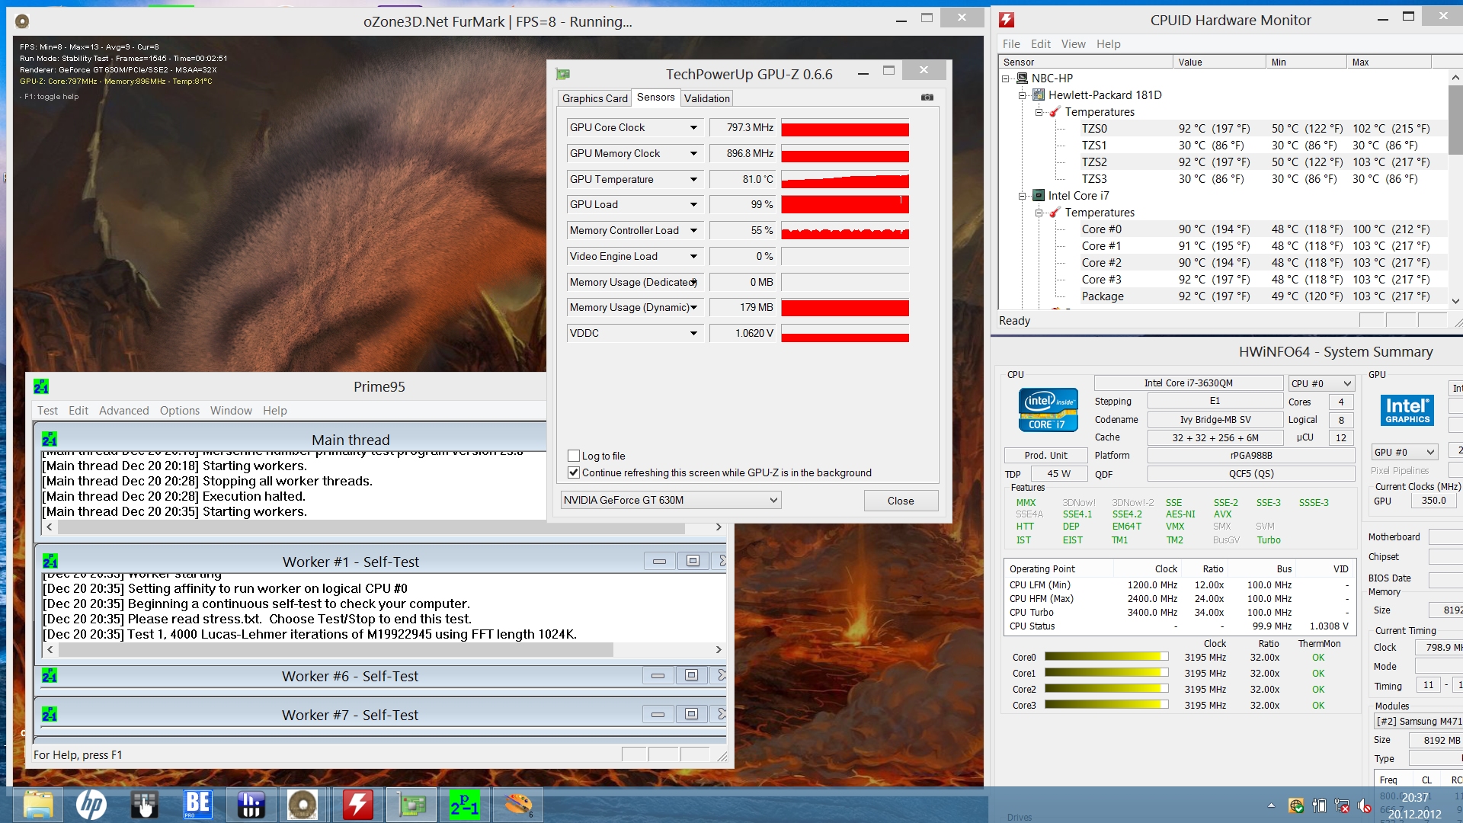Viewport: 1463px width, 823px height.
Task: Open the GPU #0 selector in HWiNFO64
Action: 1404,452
